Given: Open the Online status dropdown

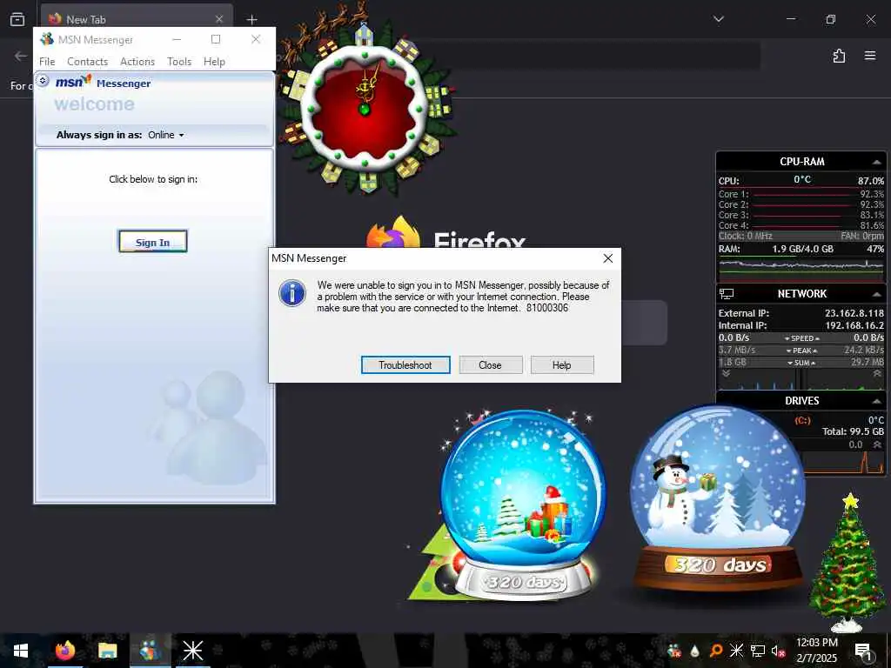Looking at the screenshot, I should pyautogui.click(x=166, y=135).
